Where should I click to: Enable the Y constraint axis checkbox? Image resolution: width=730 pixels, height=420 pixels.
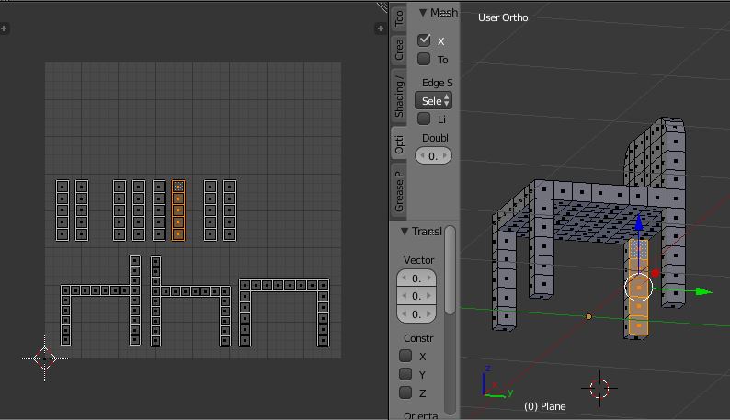tap(405, 374)
